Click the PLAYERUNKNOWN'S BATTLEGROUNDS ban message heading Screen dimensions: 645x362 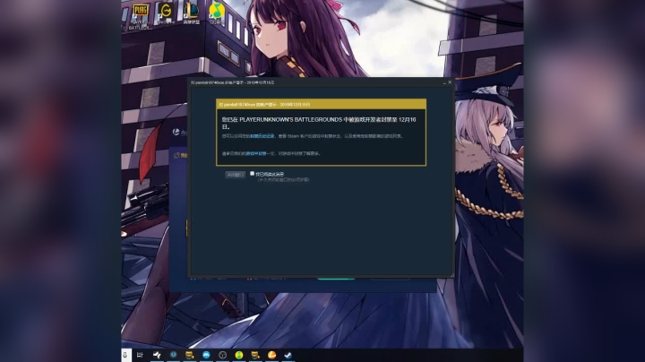coord(319,123)
